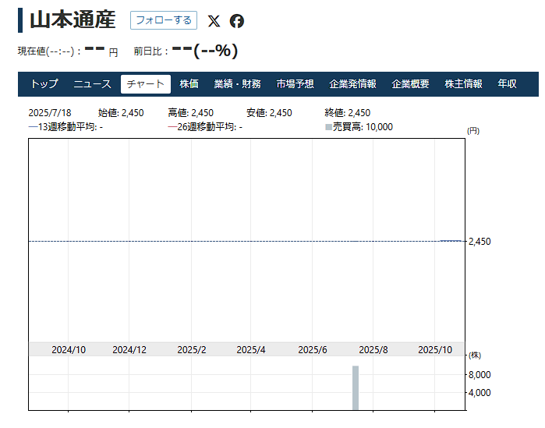The width and height of the screenshot is (545, 428).
Task: Click the 26週移動平均 legend entry
Action: click(x=205, y=127)
